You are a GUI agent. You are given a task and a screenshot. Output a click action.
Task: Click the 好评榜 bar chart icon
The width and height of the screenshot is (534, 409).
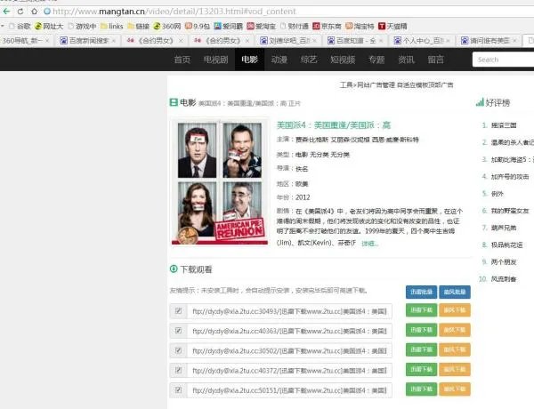point(480,102)
